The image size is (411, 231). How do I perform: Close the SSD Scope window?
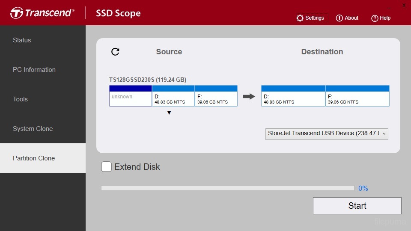click(404, 6)
